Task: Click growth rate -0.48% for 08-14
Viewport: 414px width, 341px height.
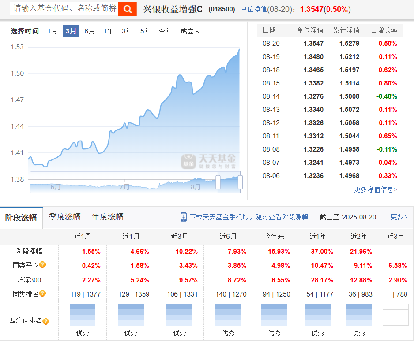Action: pos(387,96)
